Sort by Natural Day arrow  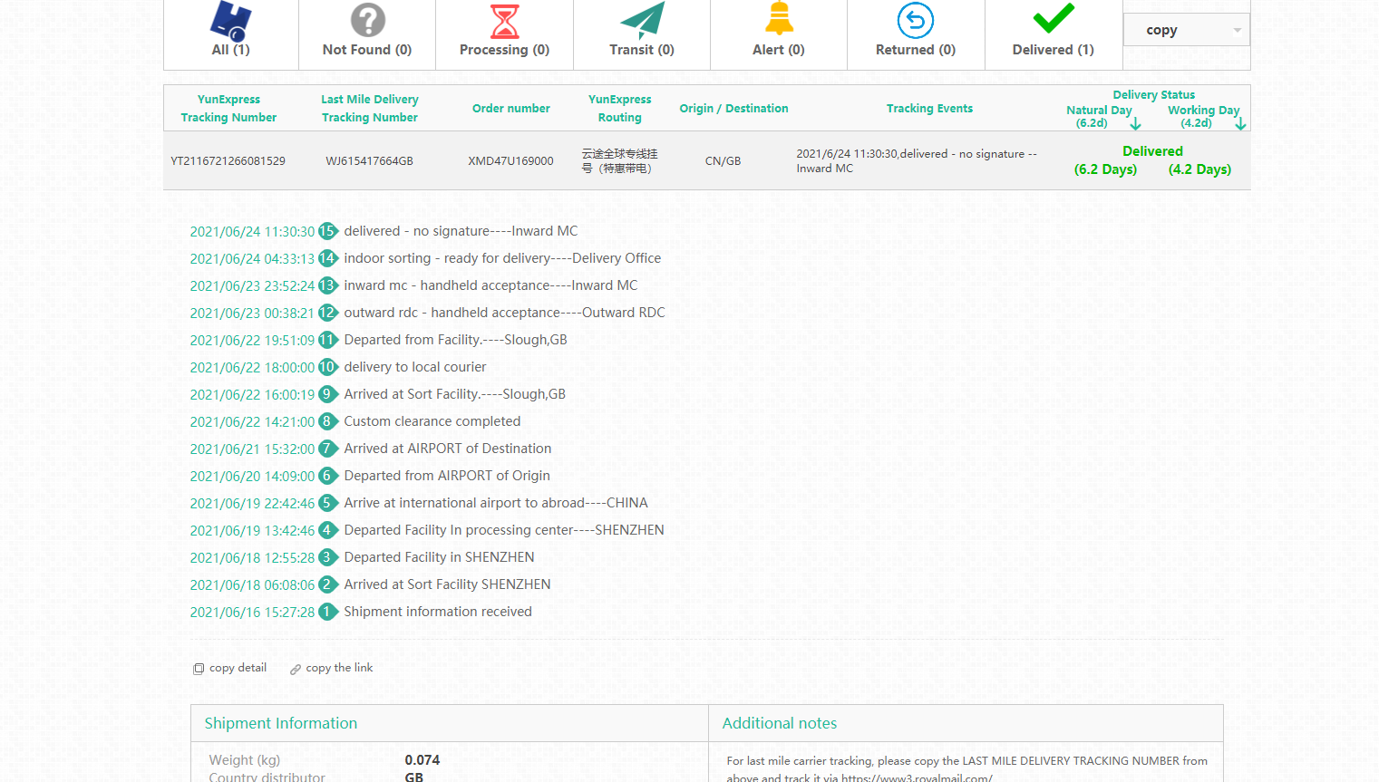(1135, 124)
